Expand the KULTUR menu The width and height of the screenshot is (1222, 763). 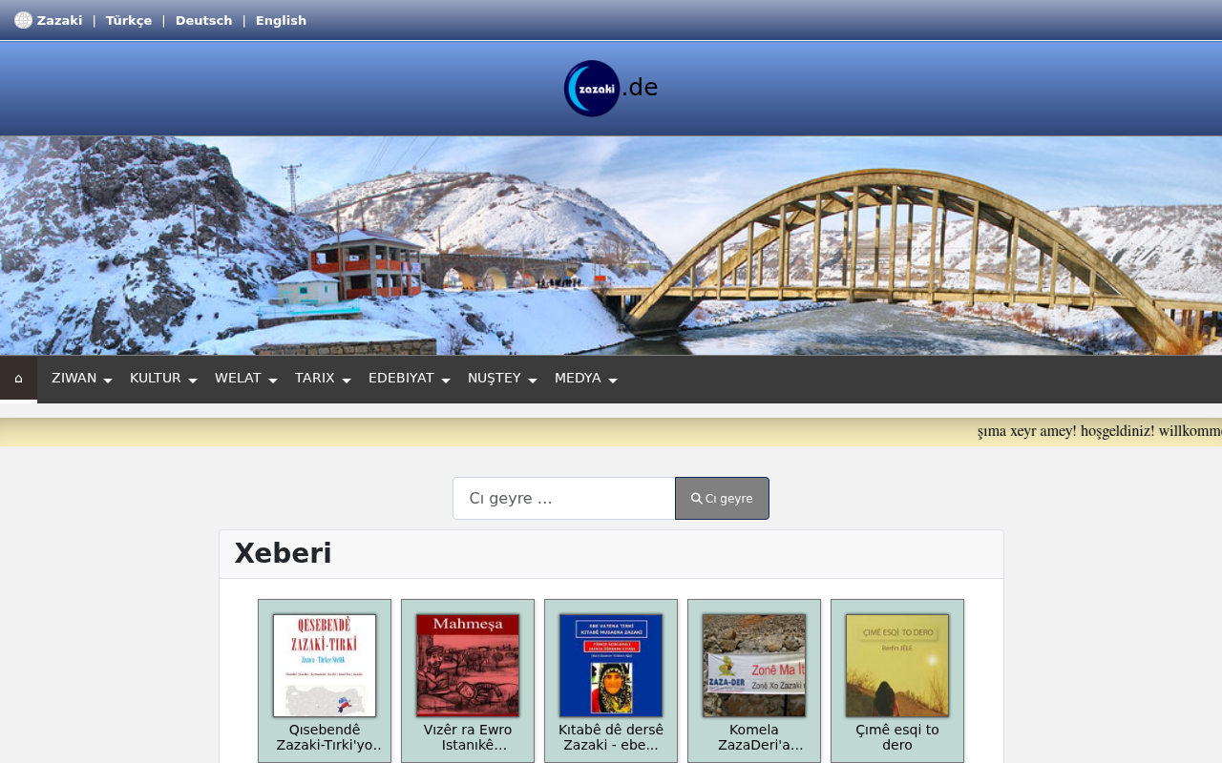click(163, 379)
